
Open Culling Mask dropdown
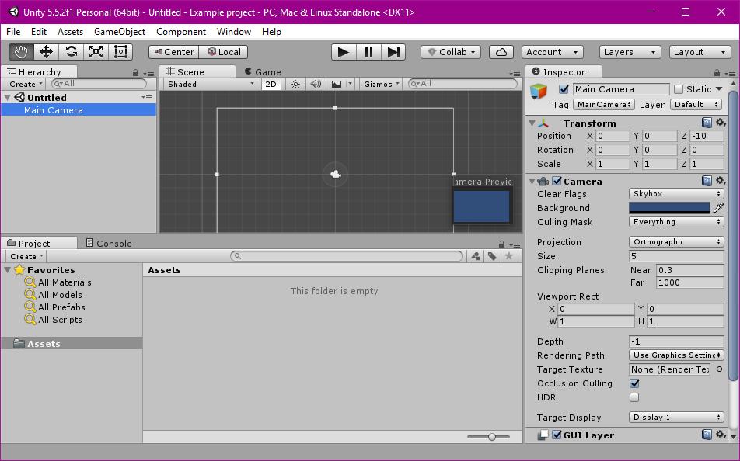(x=676, y=221)
